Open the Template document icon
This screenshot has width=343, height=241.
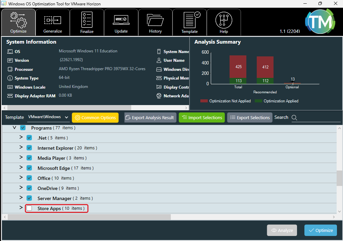pos(190,20)
